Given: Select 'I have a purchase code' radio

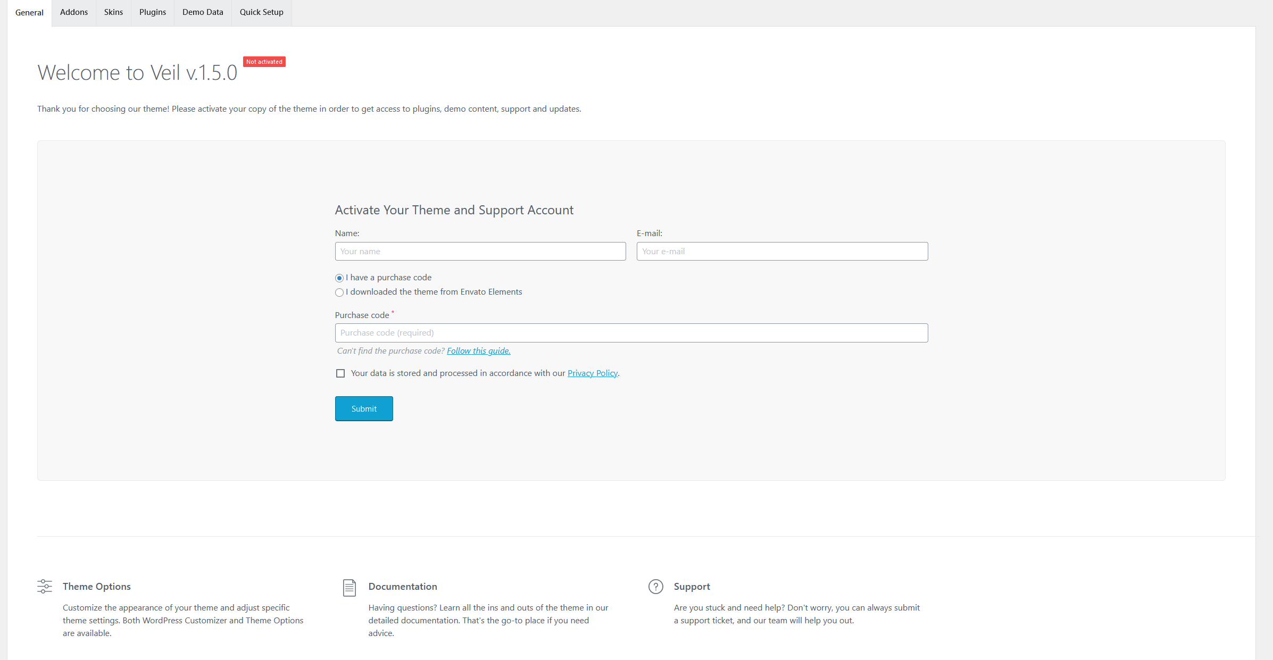Looking at the screenshot, I should point(339,278).
